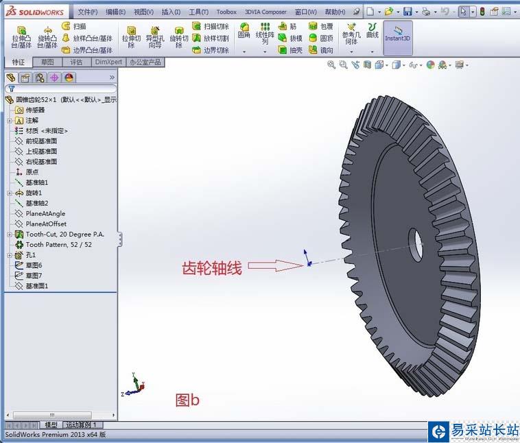Open the 曲线 curves tool
520x443 pixels.
372,30
